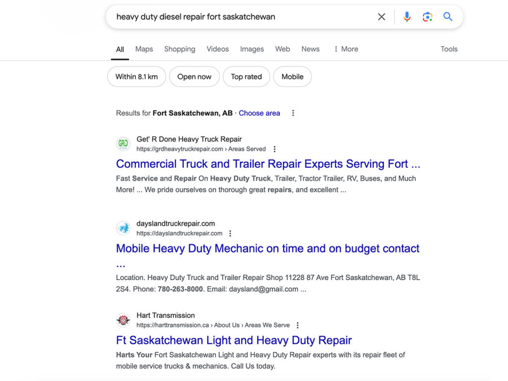
Task: Open the Ft Saskatchewan Light and Heavy Duty Repair link
Action: [x=233, y=340]
